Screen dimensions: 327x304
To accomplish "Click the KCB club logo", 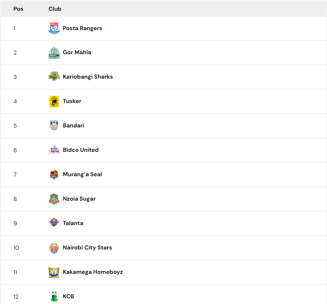I will pyautogui.click(x=54, y=297).
